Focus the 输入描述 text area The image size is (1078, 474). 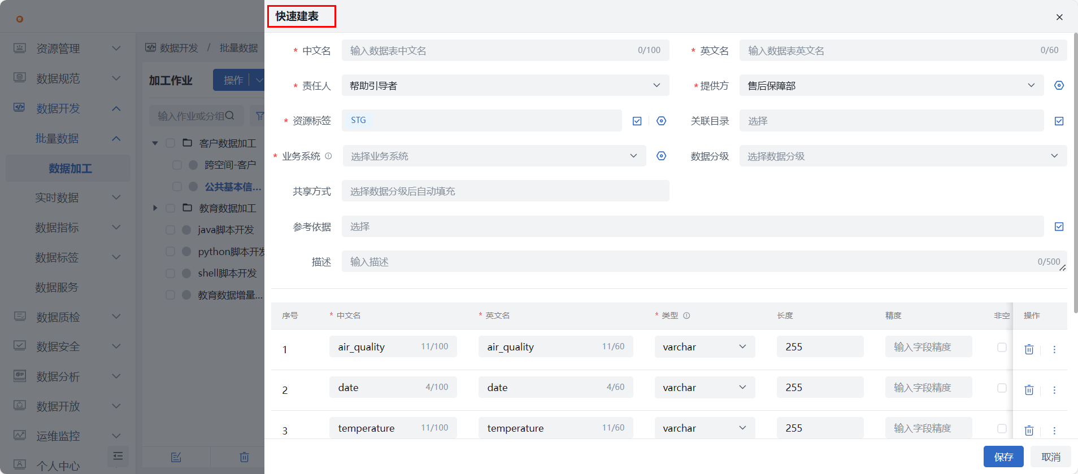pyautogui.click(x=704, y=261)
